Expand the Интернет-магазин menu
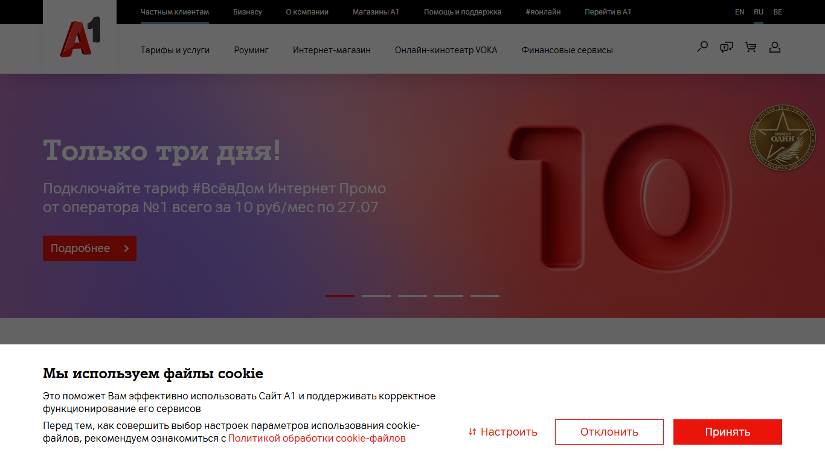 coord(332,50)
